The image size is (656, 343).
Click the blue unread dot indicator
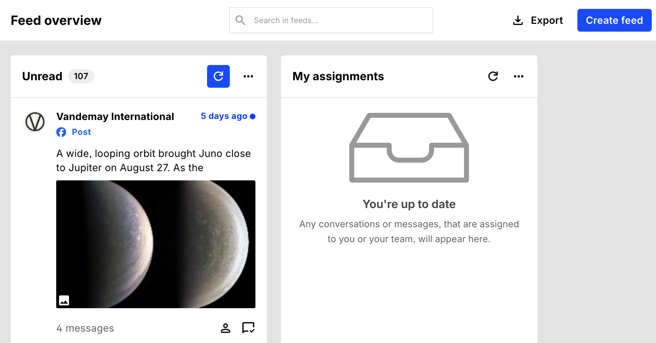[253, 116]
